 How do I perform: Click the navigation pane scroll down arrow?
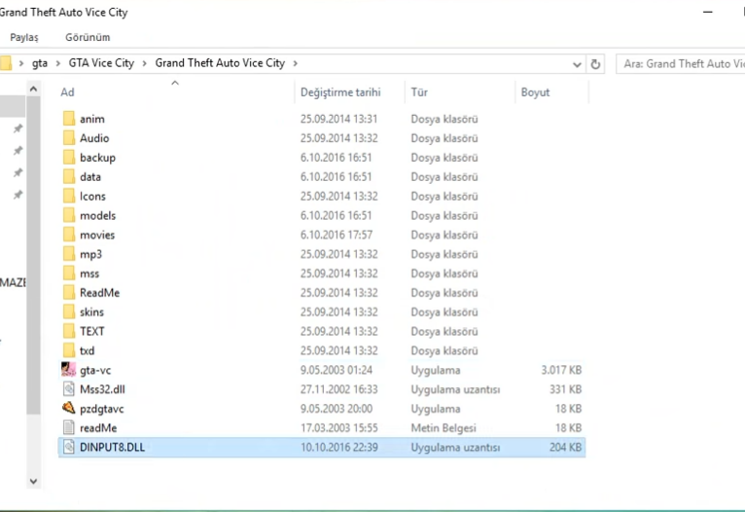coord(33,481)
